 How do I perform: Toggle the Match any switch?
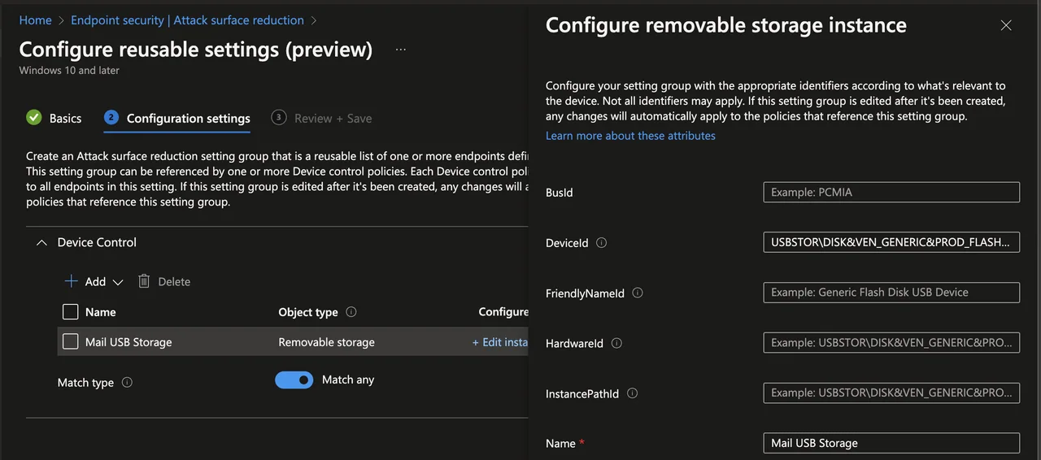(x=294, y=380)
